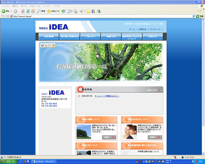Click the ホーム link in page header

click(x=132, y=29)
